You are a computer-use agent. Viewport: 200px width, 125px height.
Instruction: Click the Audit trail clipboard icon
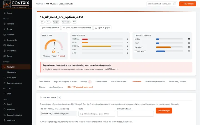4,120
